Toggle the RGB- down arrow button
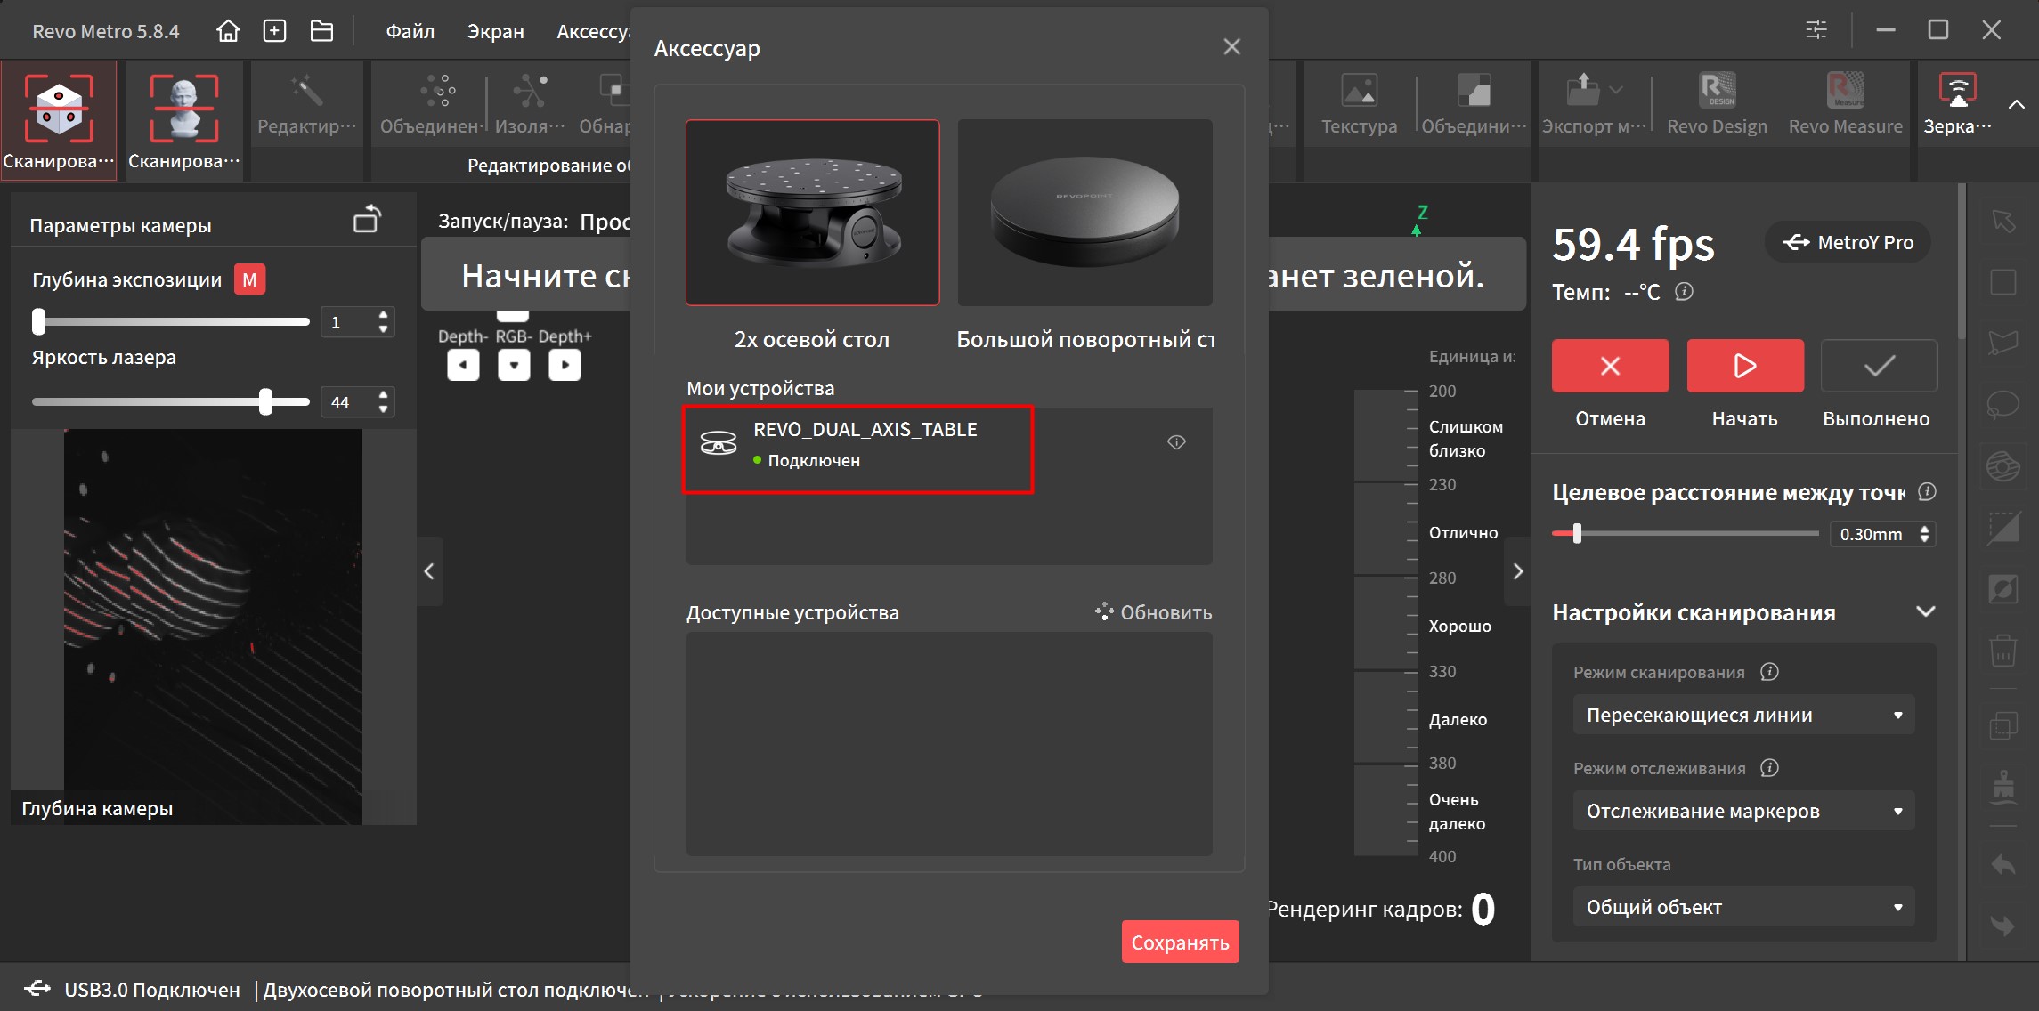This screenshot has width=2039, height=1011. coord(514,365)
